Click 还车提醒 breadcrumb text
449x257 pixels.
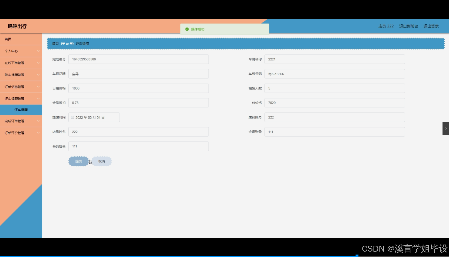(82, 44)
